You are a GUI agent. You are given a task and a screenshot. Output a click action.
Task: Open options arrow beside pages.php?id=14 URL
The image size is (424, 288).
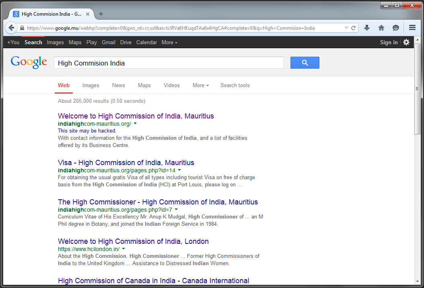coord(179,170)
